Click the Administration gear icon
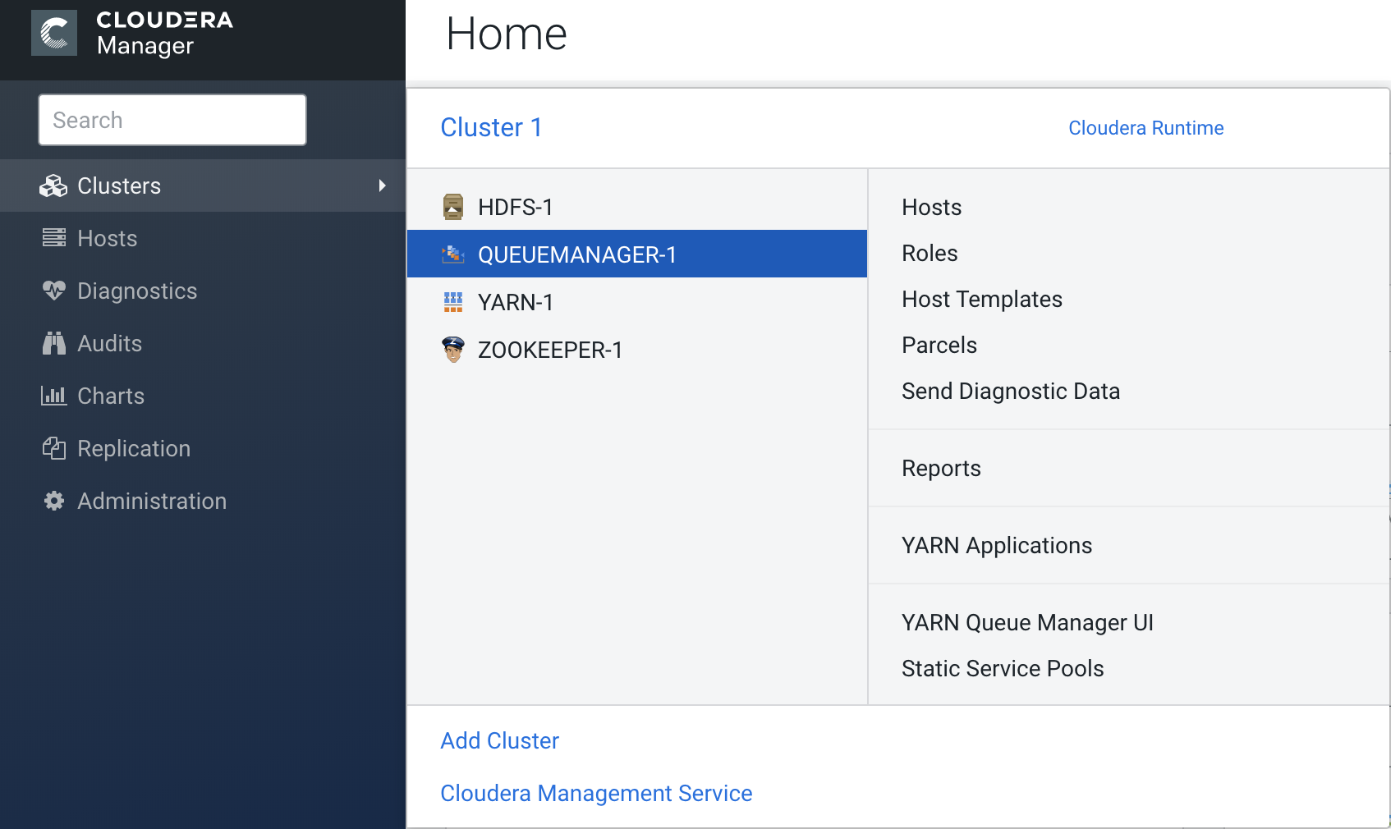Image resolution: width=1400 pixels, height=829 pixels. 54,501
